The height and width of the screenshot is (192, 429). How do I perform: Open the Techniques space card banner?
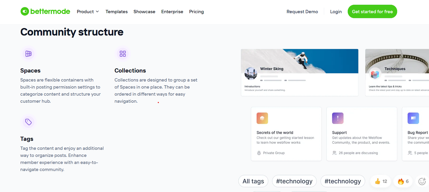click(x=397, y=61)
